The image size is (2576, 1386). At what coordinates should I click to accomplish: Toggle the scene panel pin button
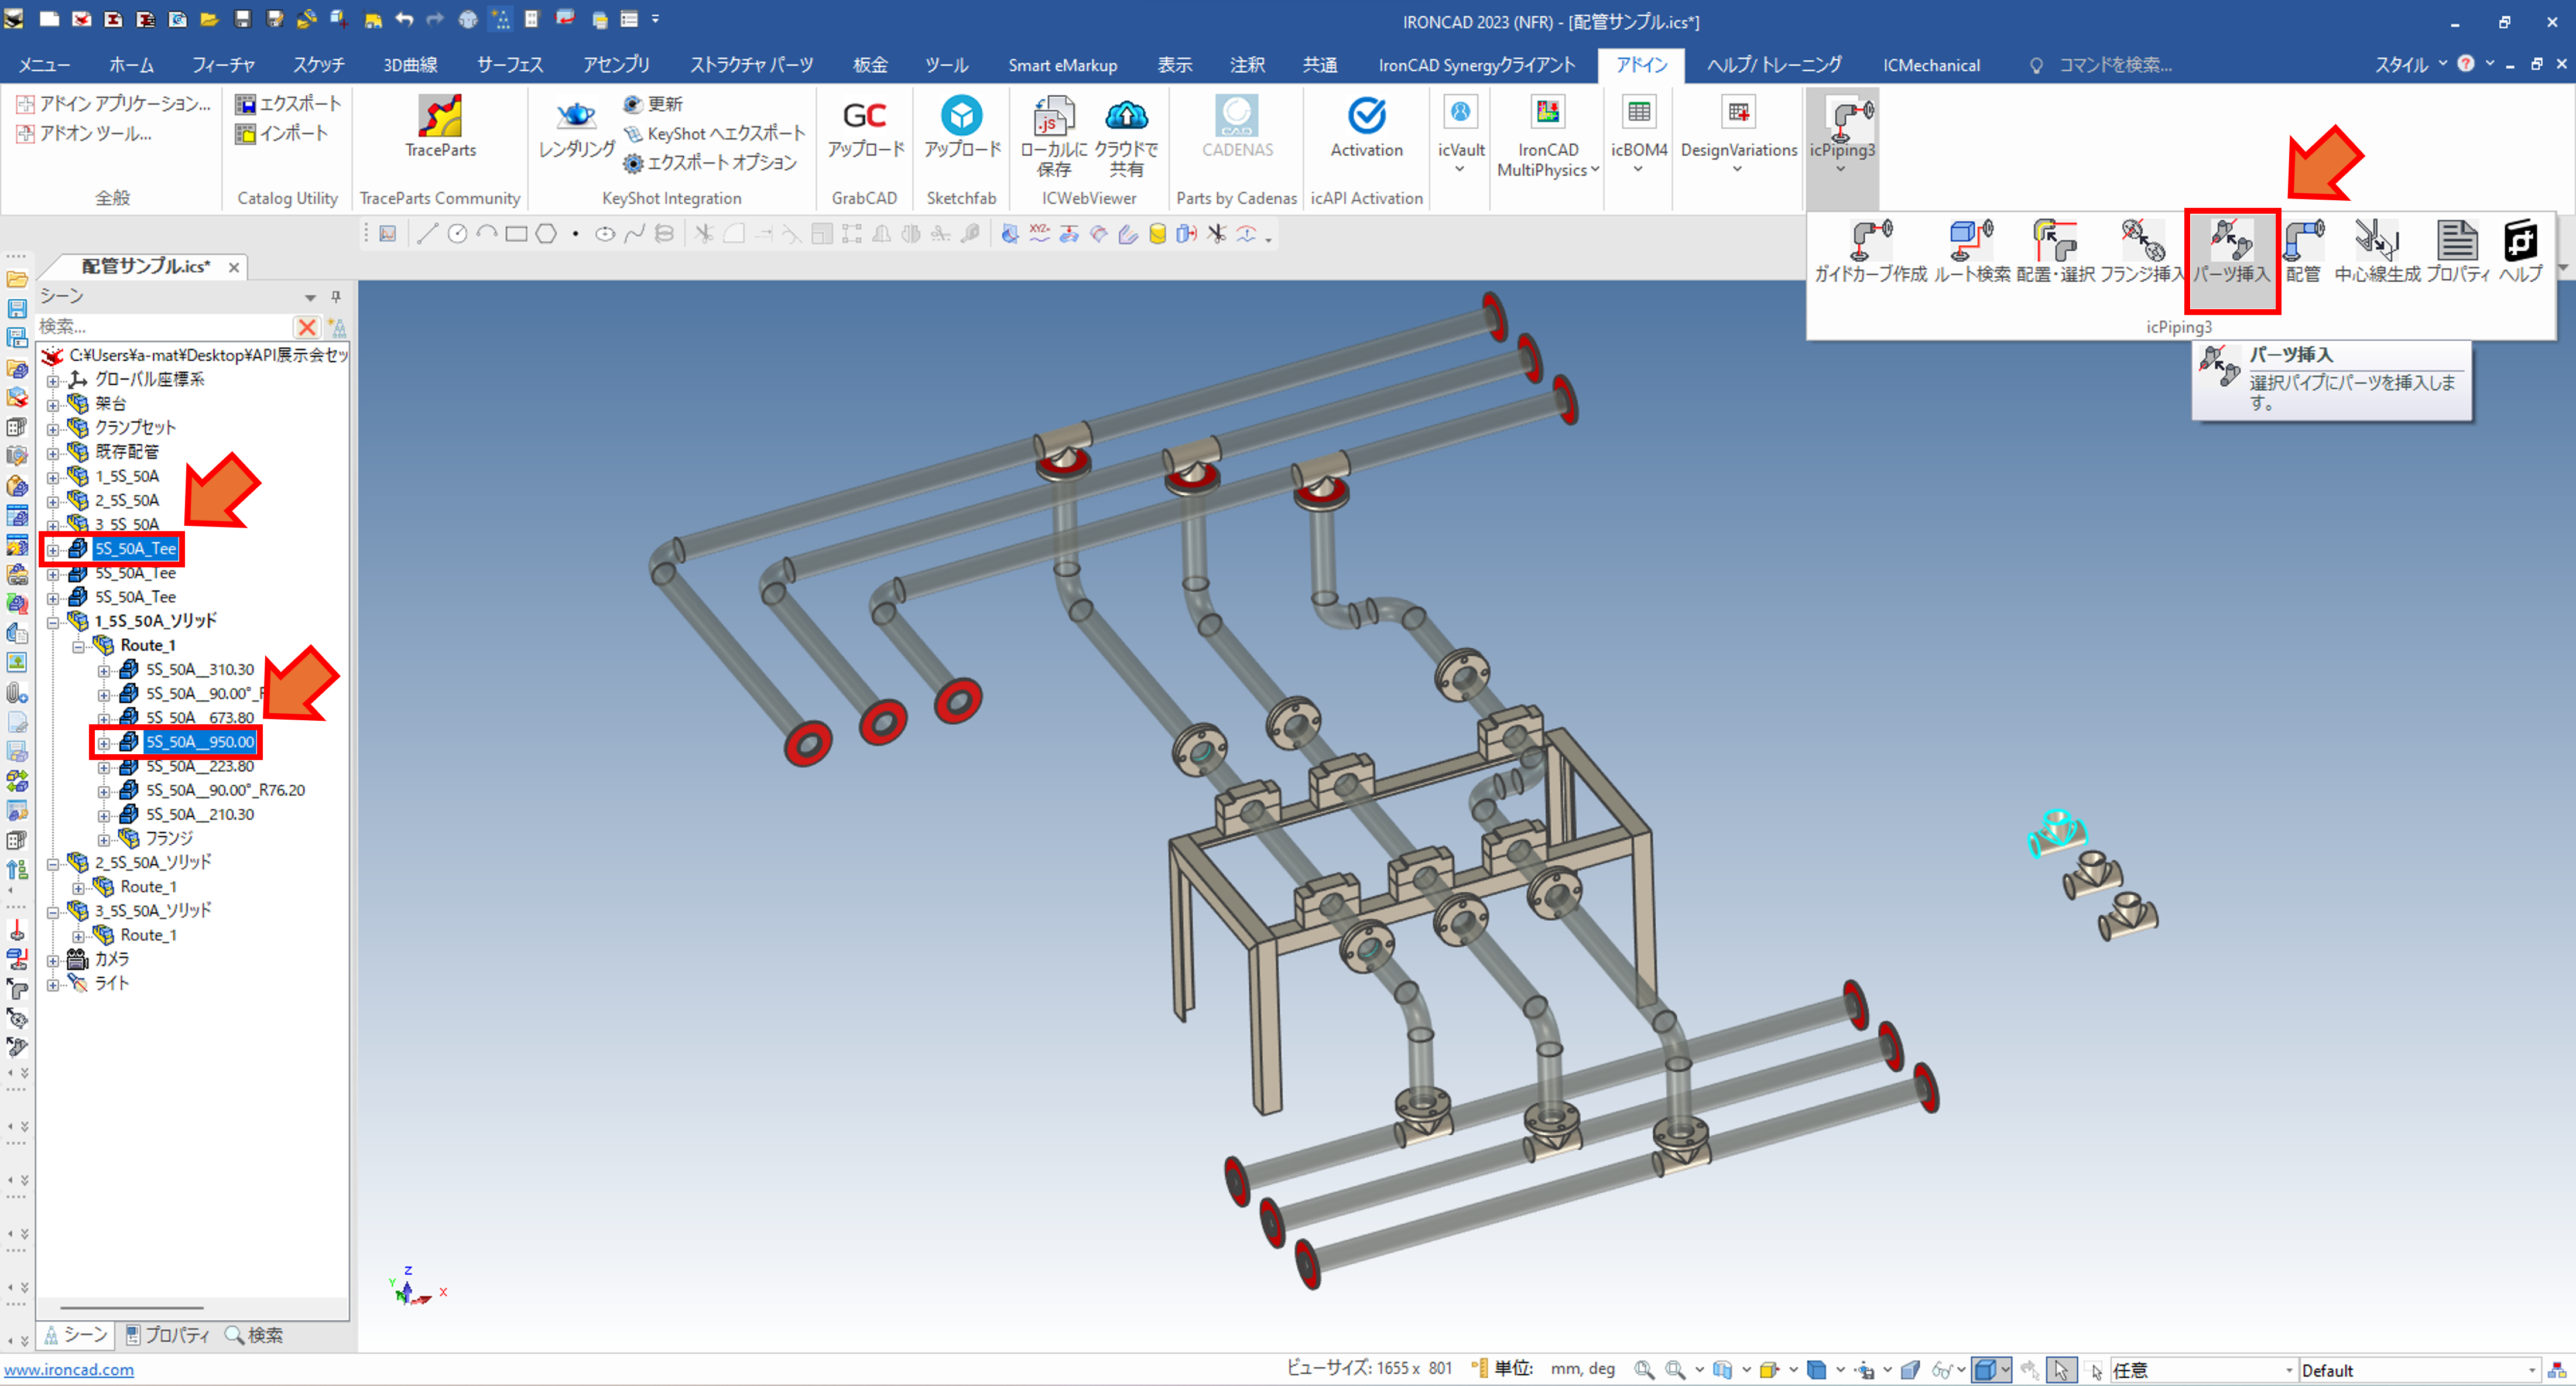pos(336,296)
